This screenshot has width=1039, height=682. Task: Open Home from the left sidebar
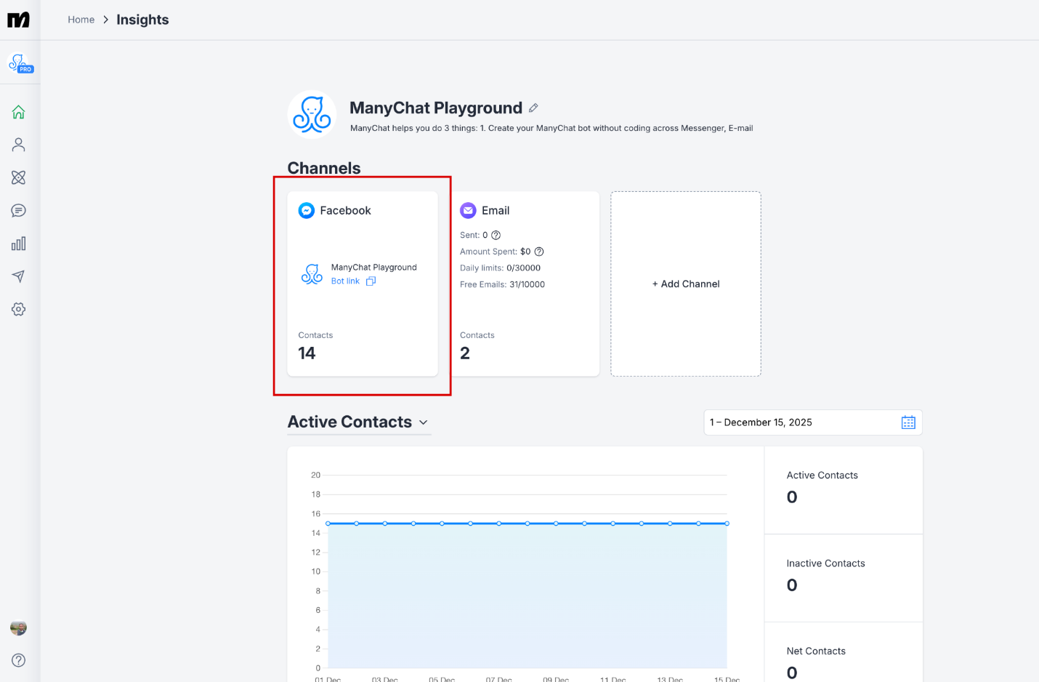click(18, 111)
